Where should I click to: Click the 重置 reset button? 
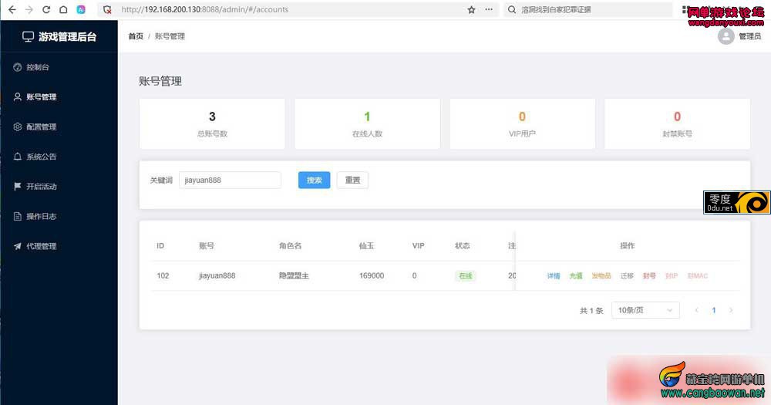click(352, 180)
